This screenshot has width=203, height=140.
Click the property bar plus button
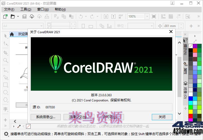coord(191,26)
